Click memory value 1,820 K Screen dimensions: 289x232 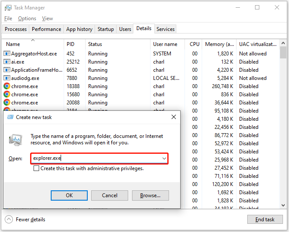click(225, 54)
